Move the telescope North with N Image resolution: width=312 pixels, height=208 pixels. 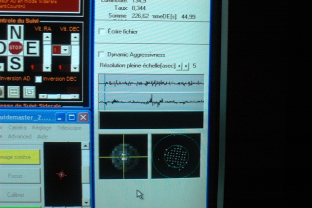pyautogui.click(x=16, y=32)
